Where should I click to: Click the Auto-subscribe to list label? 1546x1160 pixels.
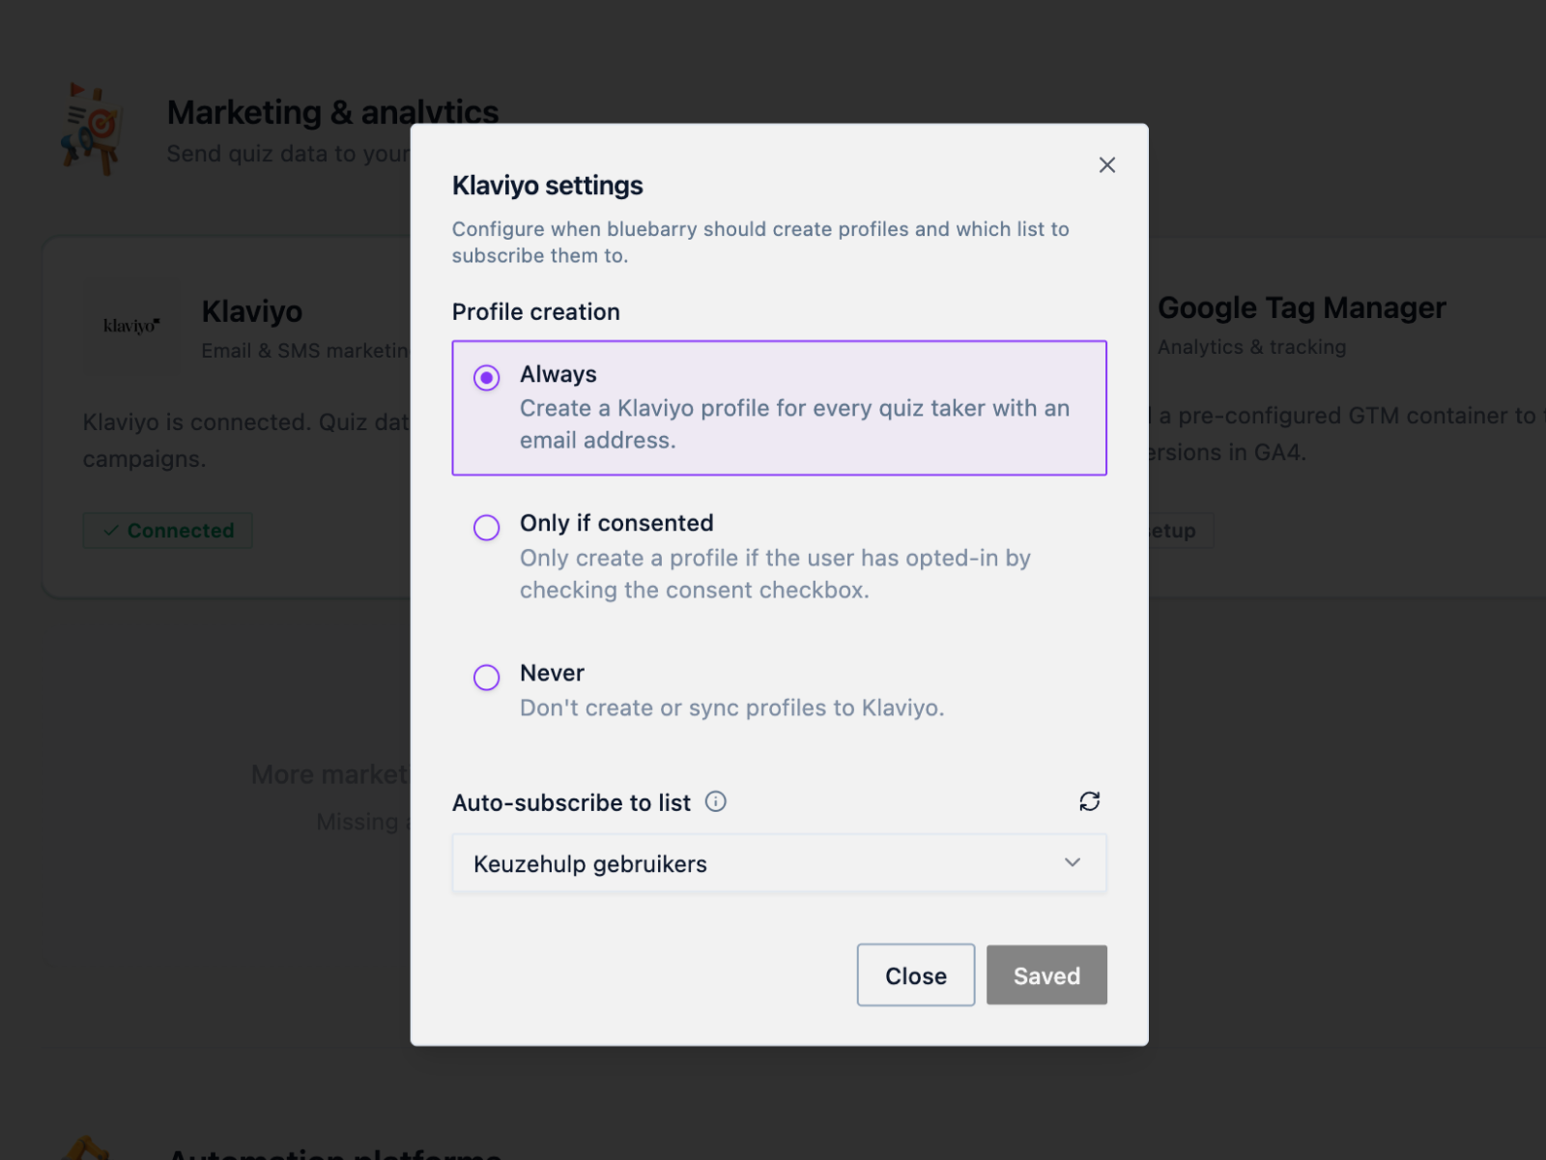coord(571,803)
